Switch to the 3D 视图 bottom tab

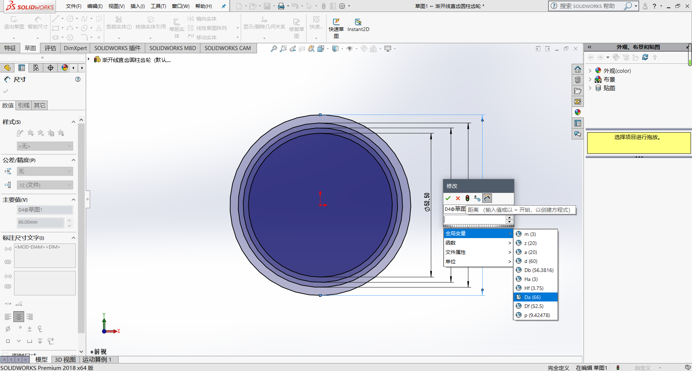[x=65, y=359]
